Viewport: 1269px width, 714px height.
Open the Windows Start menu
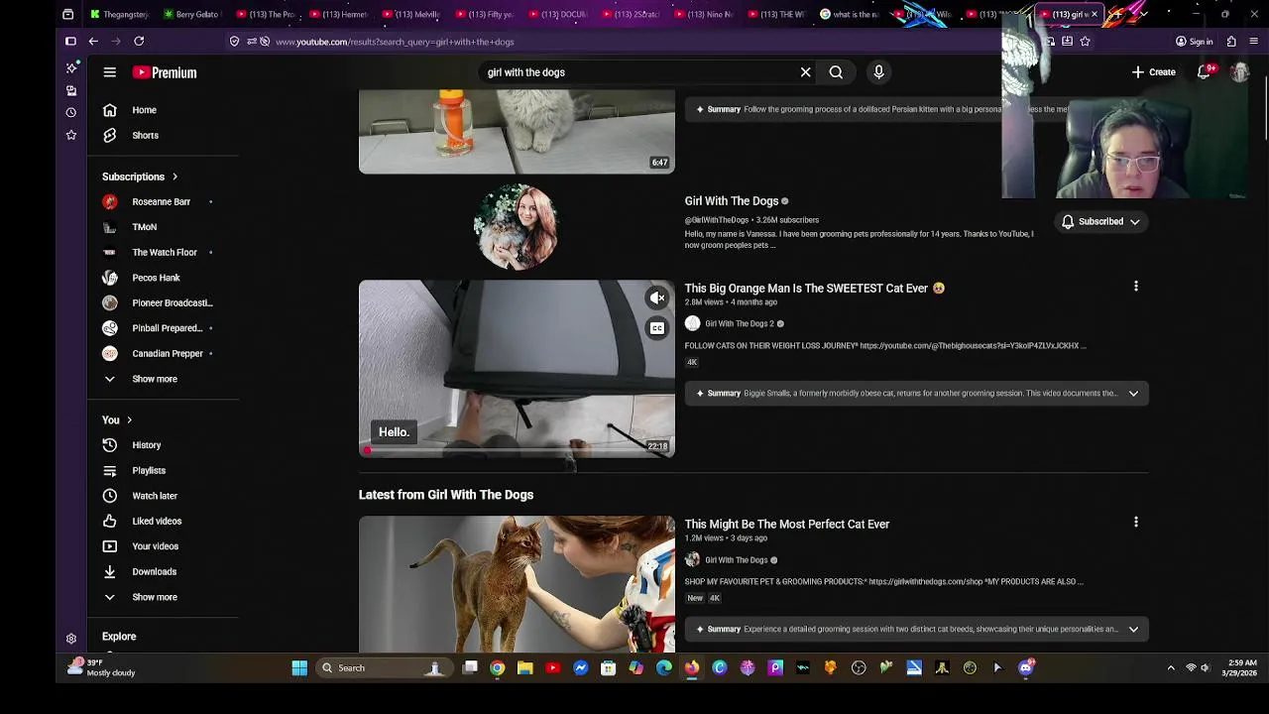coord(299,668)
